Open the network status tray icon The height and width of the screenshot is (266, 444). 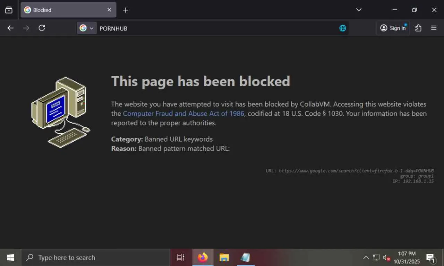[376, 258]
